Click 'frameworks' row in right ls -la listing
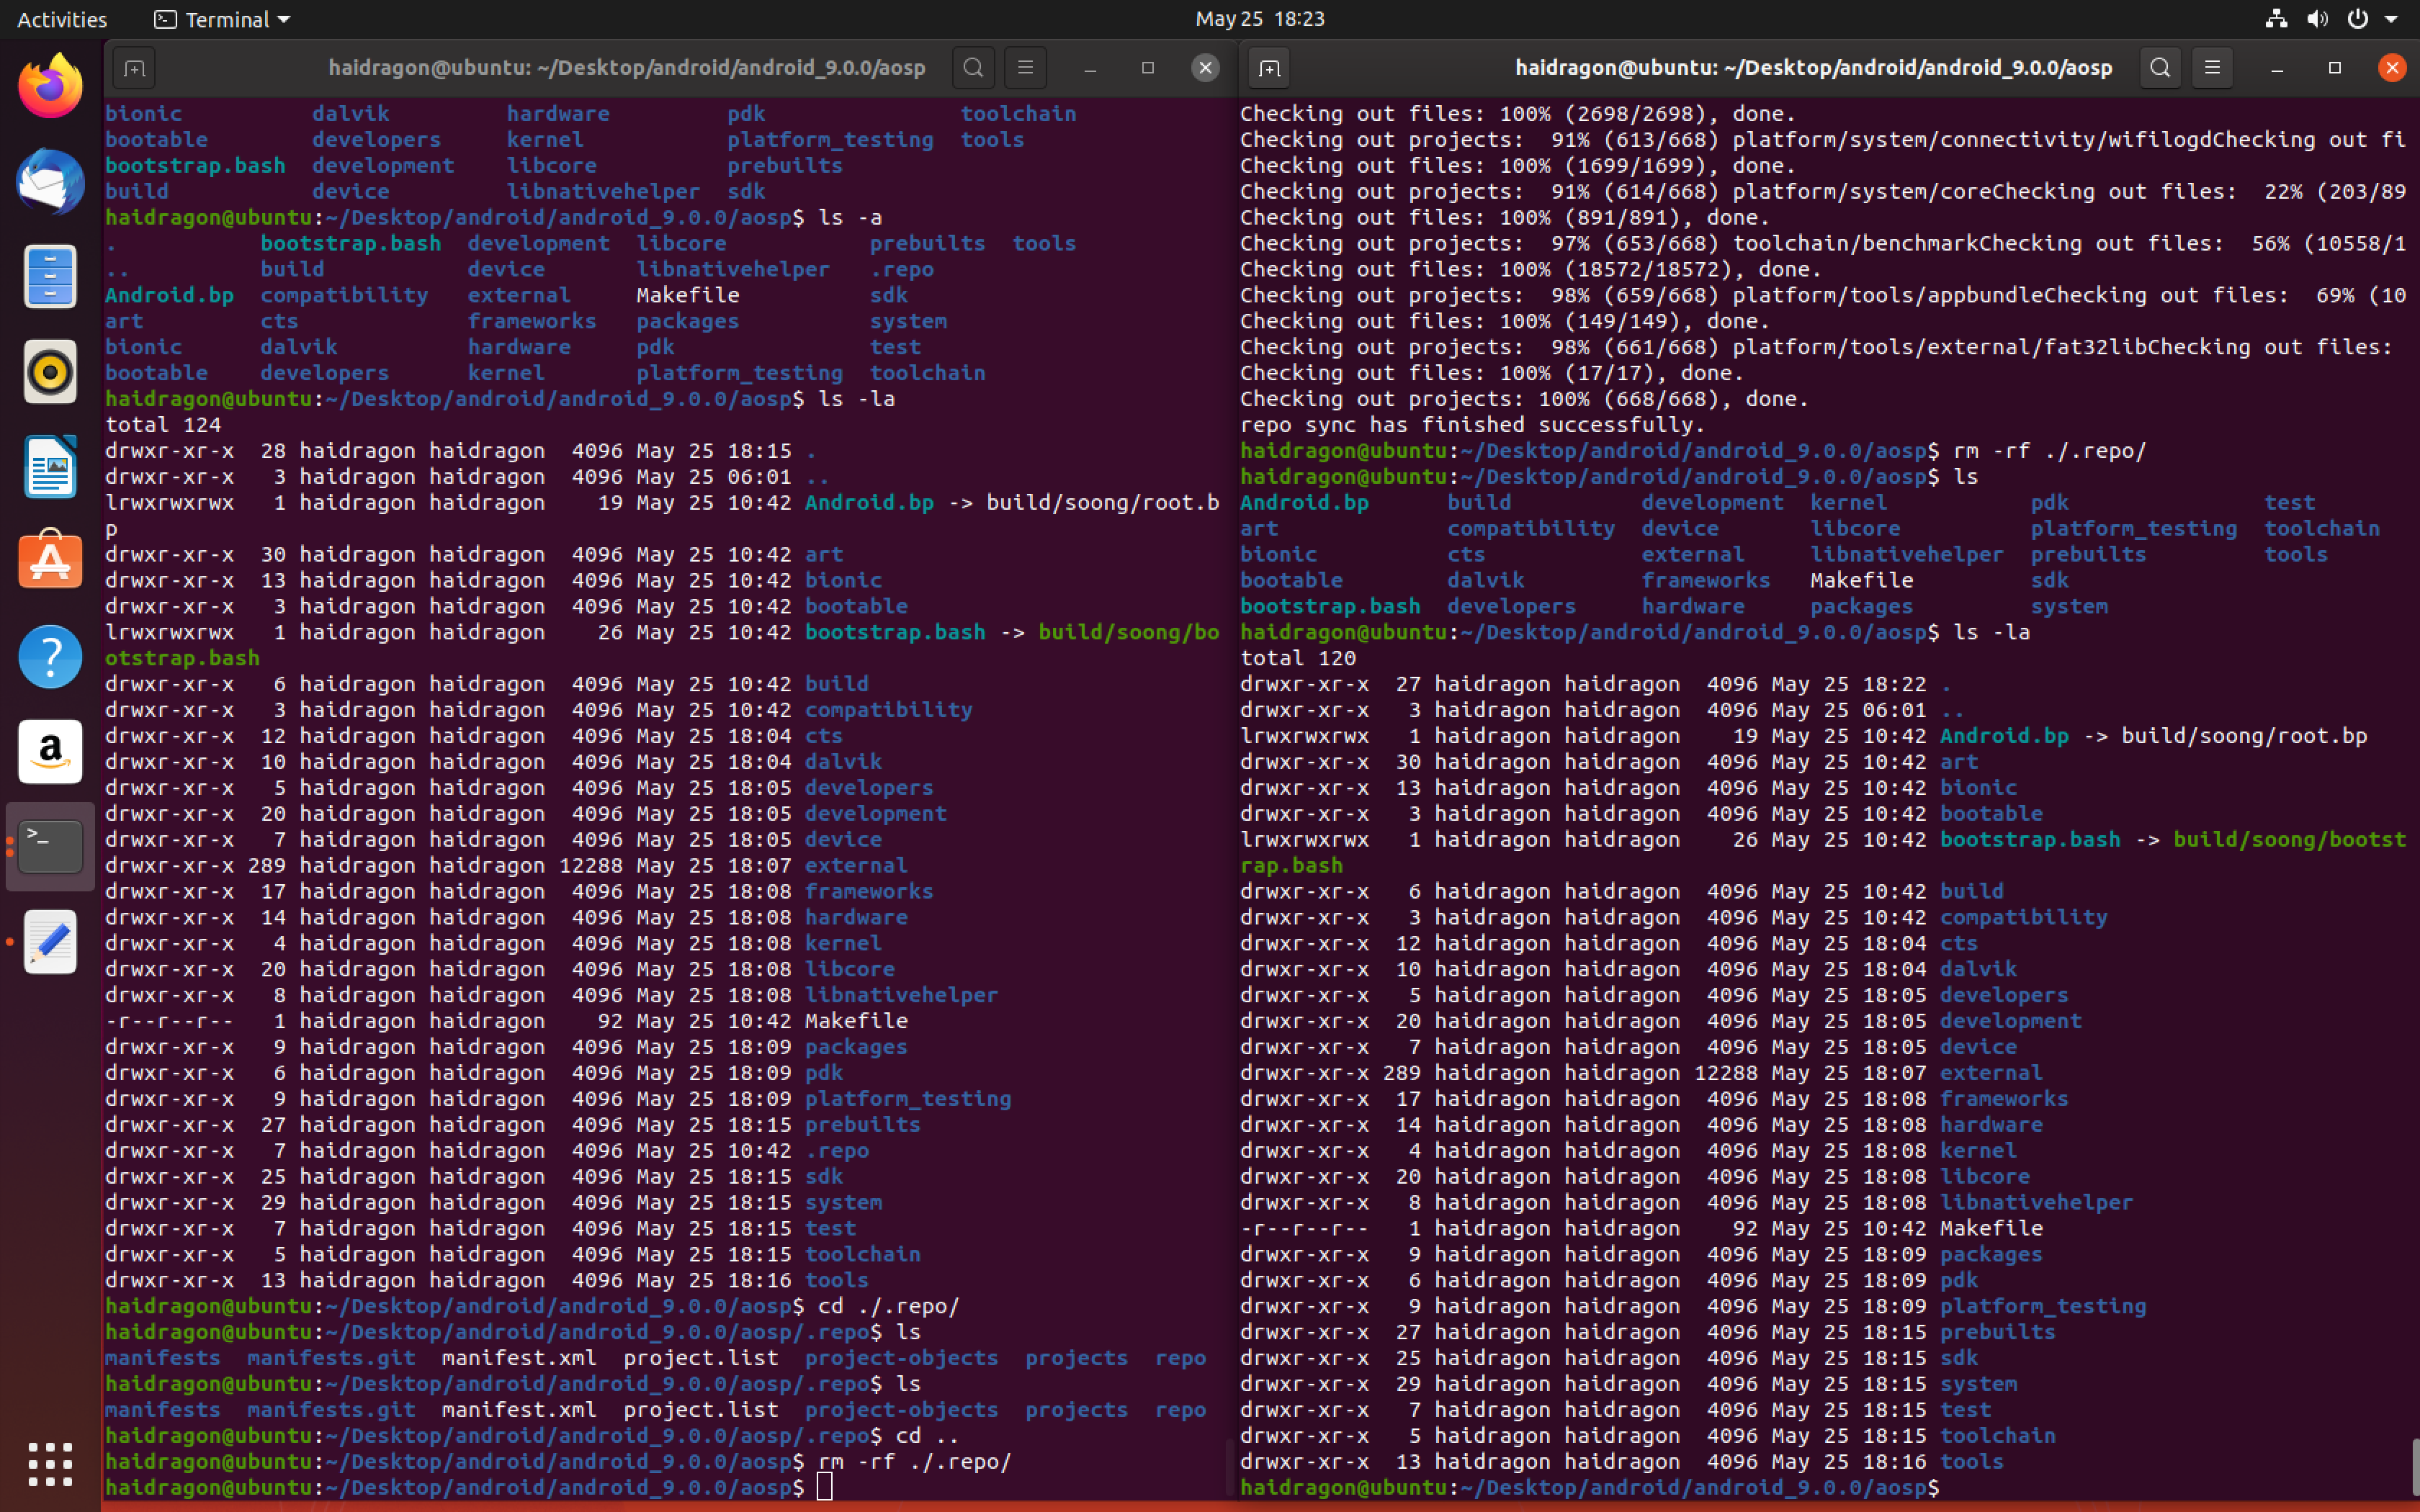The height and width of the screenshot is (1512, 2420). click(1654, 1099)
